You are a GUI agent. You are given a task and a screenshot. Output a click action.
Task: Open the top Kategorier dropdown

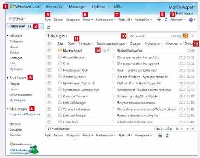click(x=143, y=20)
